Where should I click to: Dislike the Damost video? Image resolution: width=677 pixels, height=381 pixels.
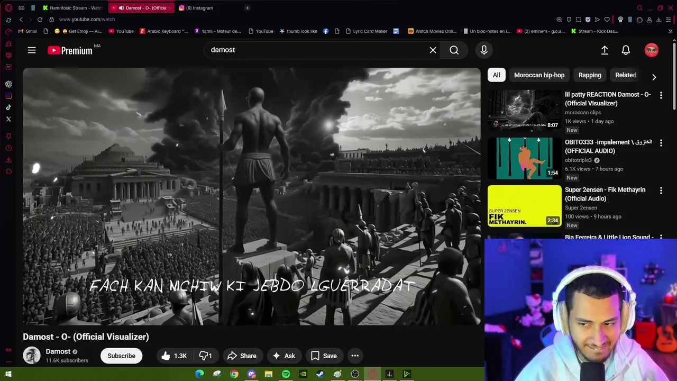[x=205, y=356]
